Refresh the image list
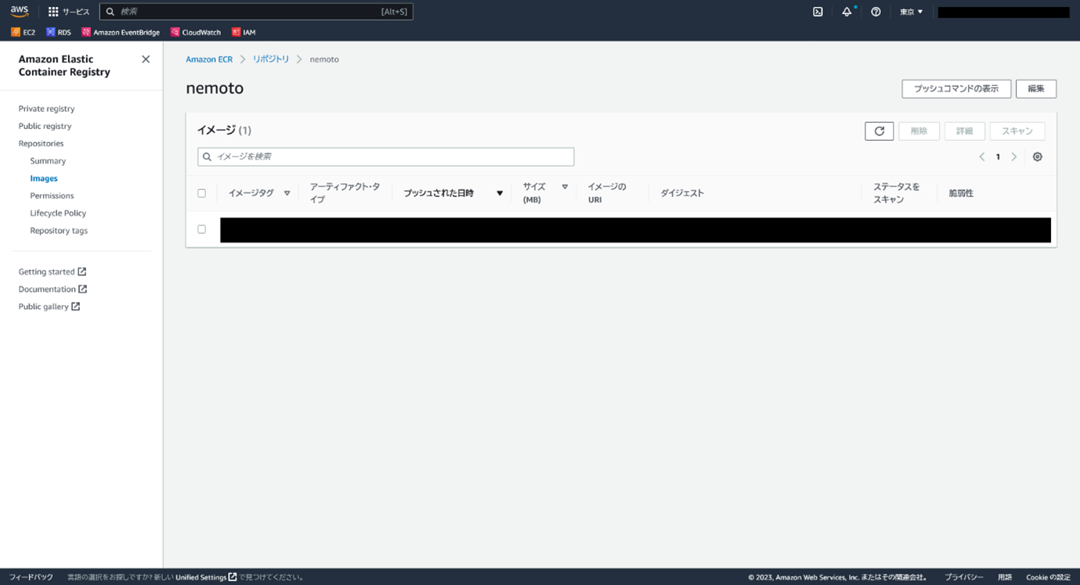 click(x=879, y=131)
